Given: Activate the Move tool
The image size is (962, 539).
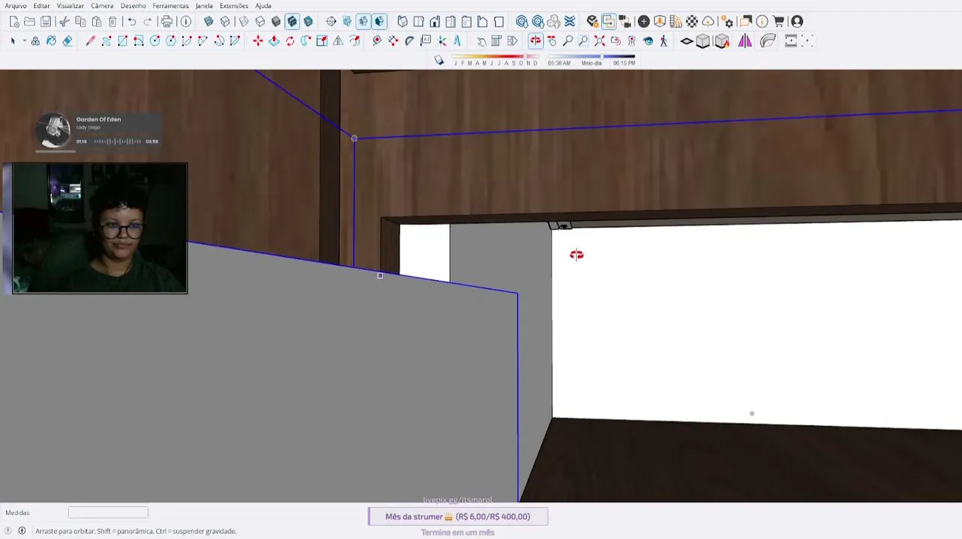Looking at the screenshot, I should click(x=258, y=41).
